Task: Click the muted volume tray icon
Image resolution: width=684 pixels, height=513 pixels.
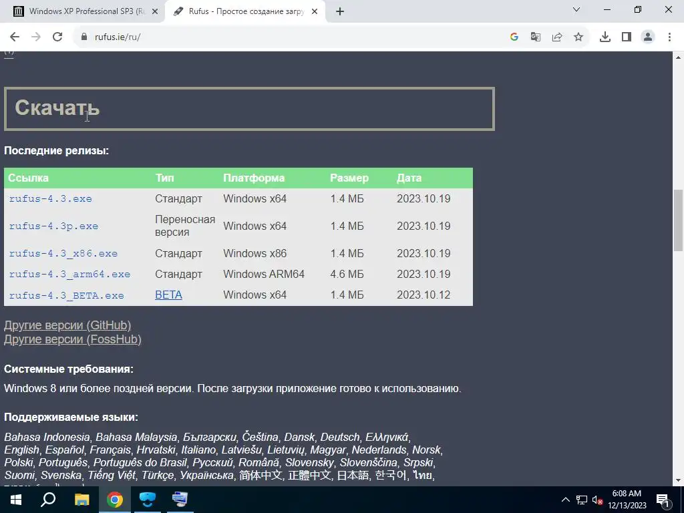Action: point(597,500)
